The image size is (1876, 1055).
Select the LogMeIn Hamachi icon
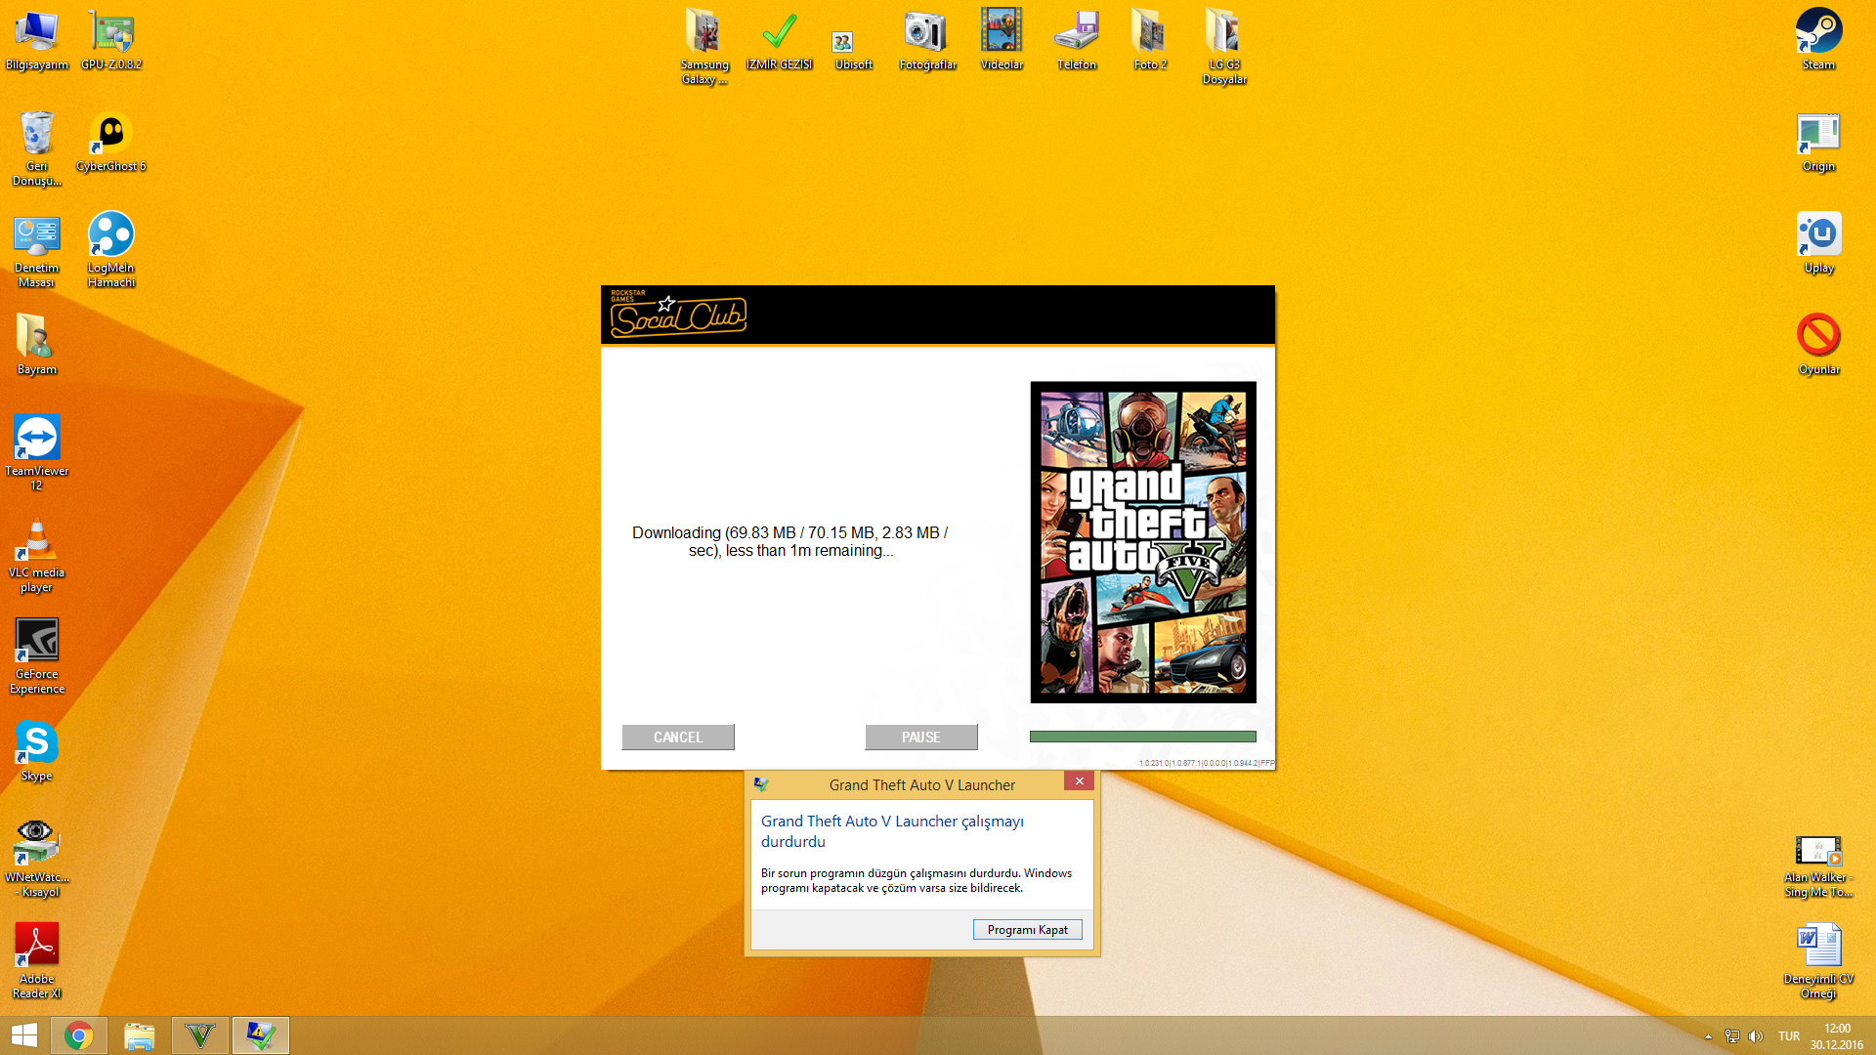(110, 235)
